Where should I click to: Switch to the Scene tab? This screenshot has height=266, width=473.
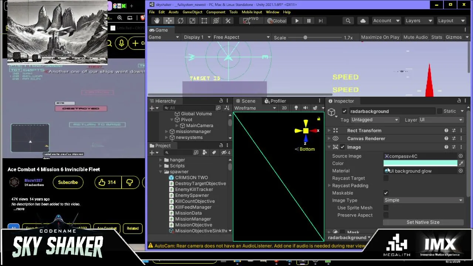coord(245,101)
